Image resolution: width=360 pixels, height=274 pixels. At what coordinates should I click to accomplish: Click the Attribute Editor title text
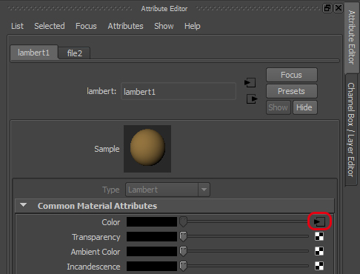point(164,9)
